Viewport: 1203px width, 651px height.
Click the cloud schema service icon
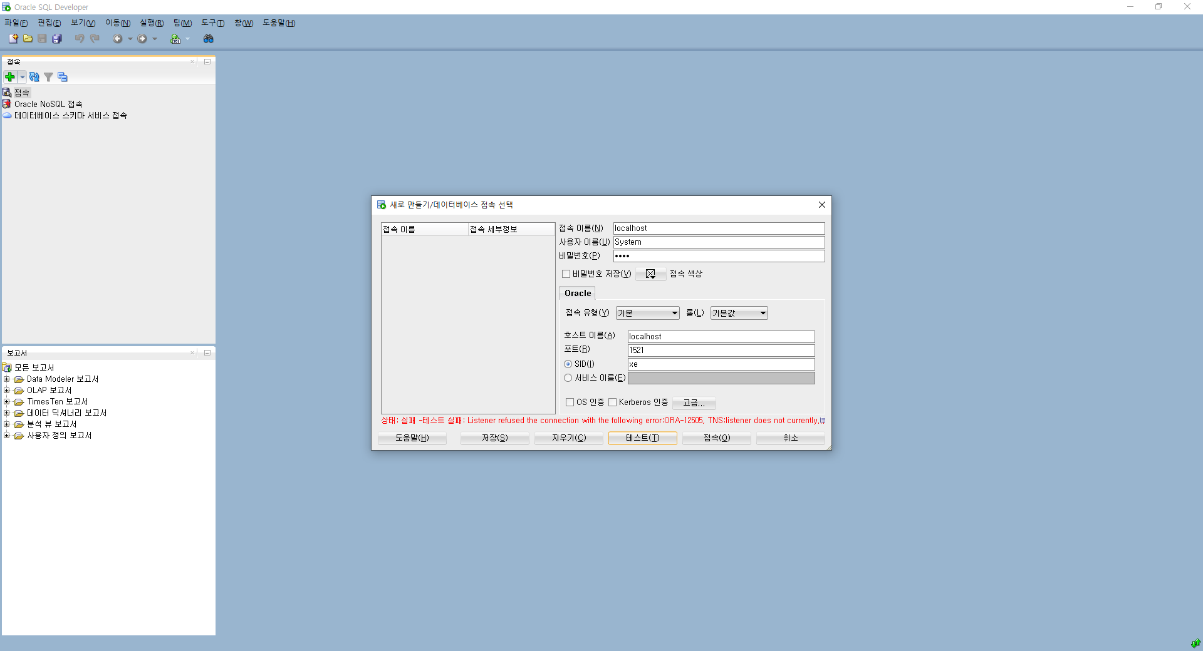pyautogui.click(x=7, y=115)
